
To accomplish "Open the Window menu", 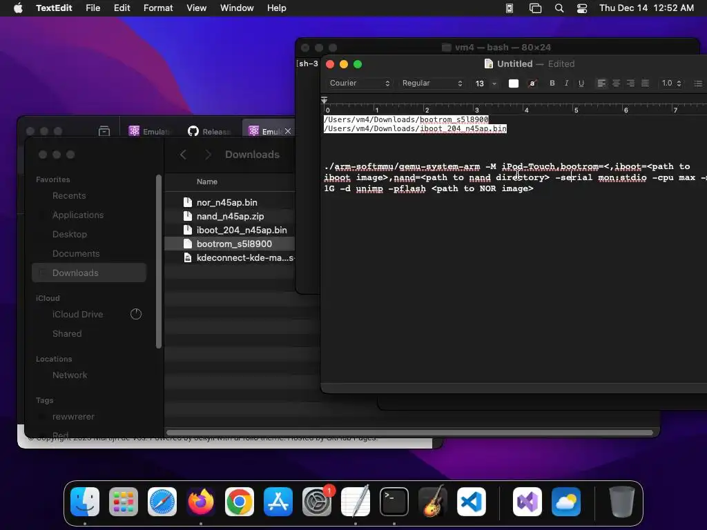I will coord(237,8).
